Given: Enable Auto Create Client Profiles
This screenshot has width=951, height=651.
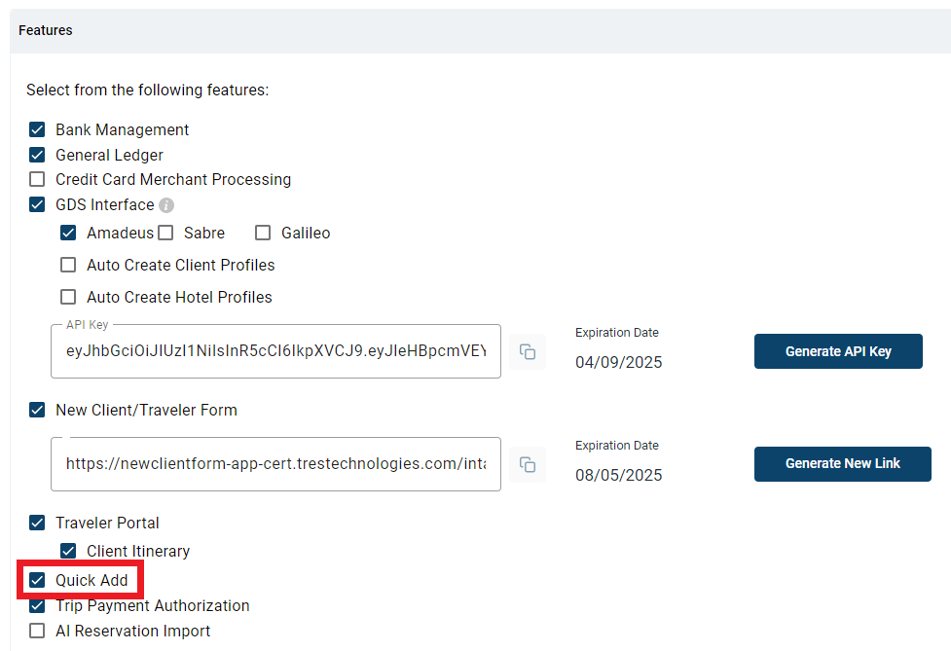Looking at the screenshot, I should tap(68, 265).
